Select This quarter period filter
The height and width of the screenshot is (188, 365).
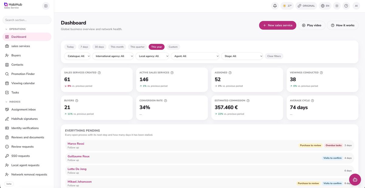coord(137,47)
